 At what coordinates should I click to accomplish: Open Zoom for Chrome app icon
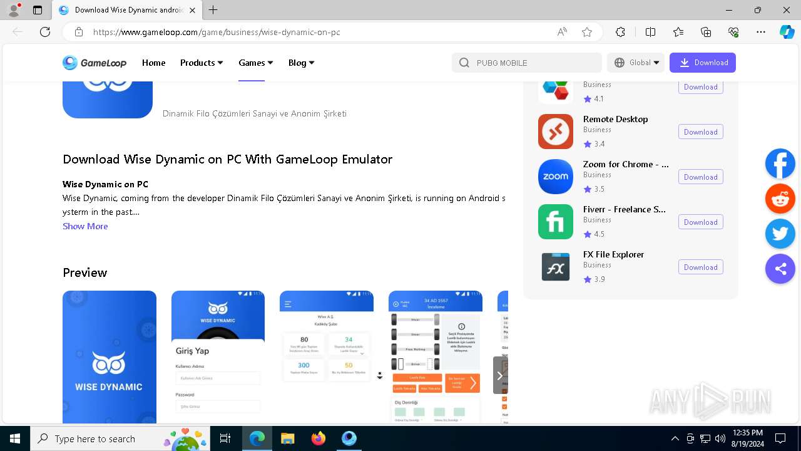pos(556,177)
